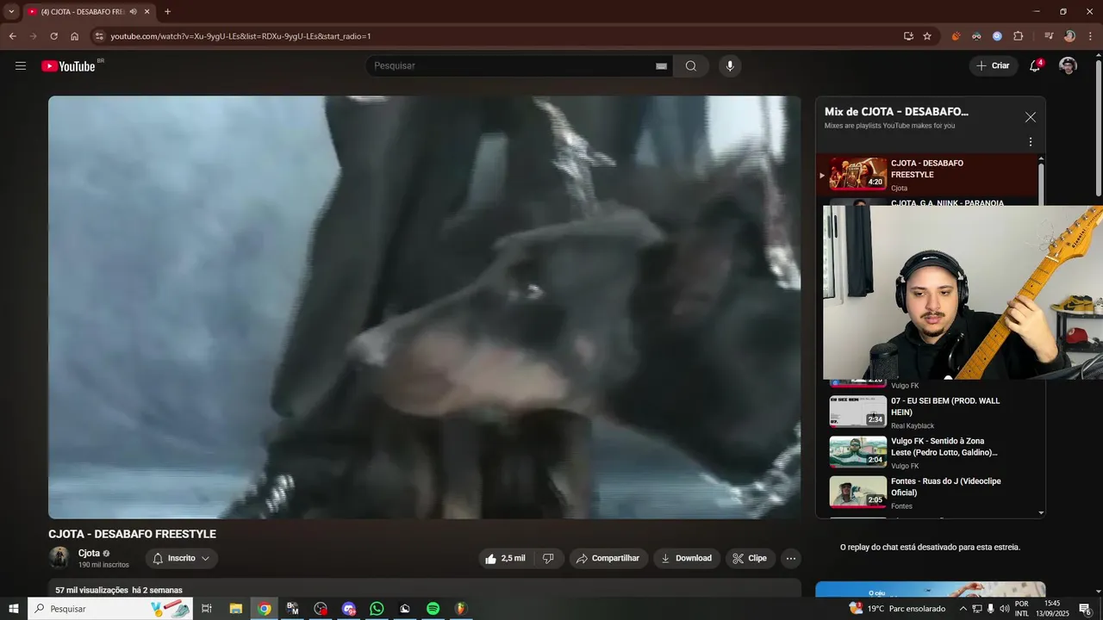
Task: Click the video player area
Action: coord(424,307)
